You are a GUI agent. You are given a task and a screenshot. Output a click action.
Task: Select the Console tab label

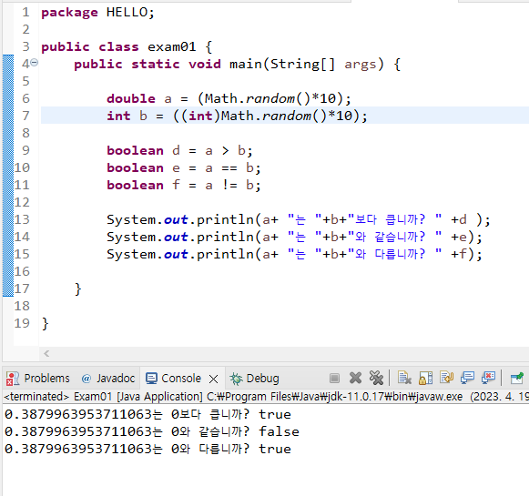coord(181,379)
